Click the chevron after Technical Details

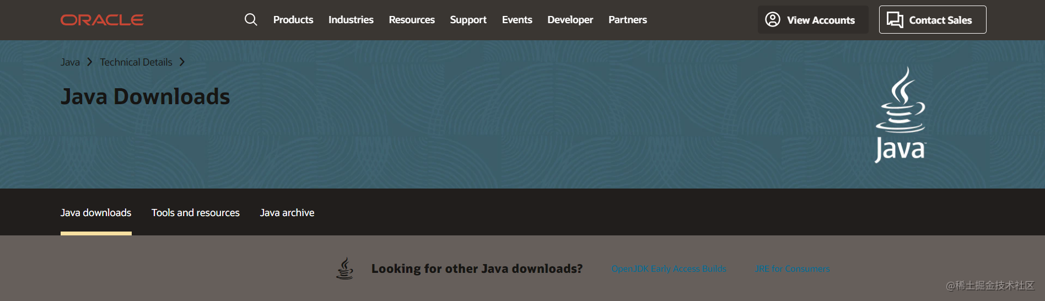point(182,62)
